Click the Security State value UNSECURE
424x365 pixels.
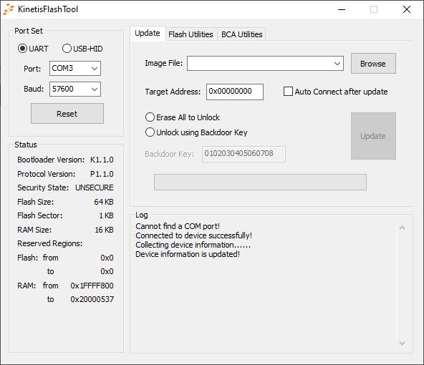(95, 188)
